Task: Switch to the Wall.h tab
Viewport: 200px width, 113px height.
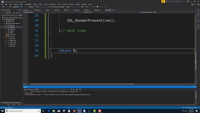Action: (x=47, y=10)
